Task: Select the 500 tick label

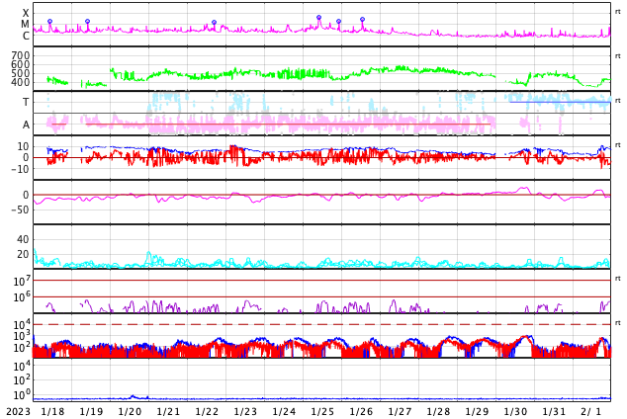Action: [21, 73]
